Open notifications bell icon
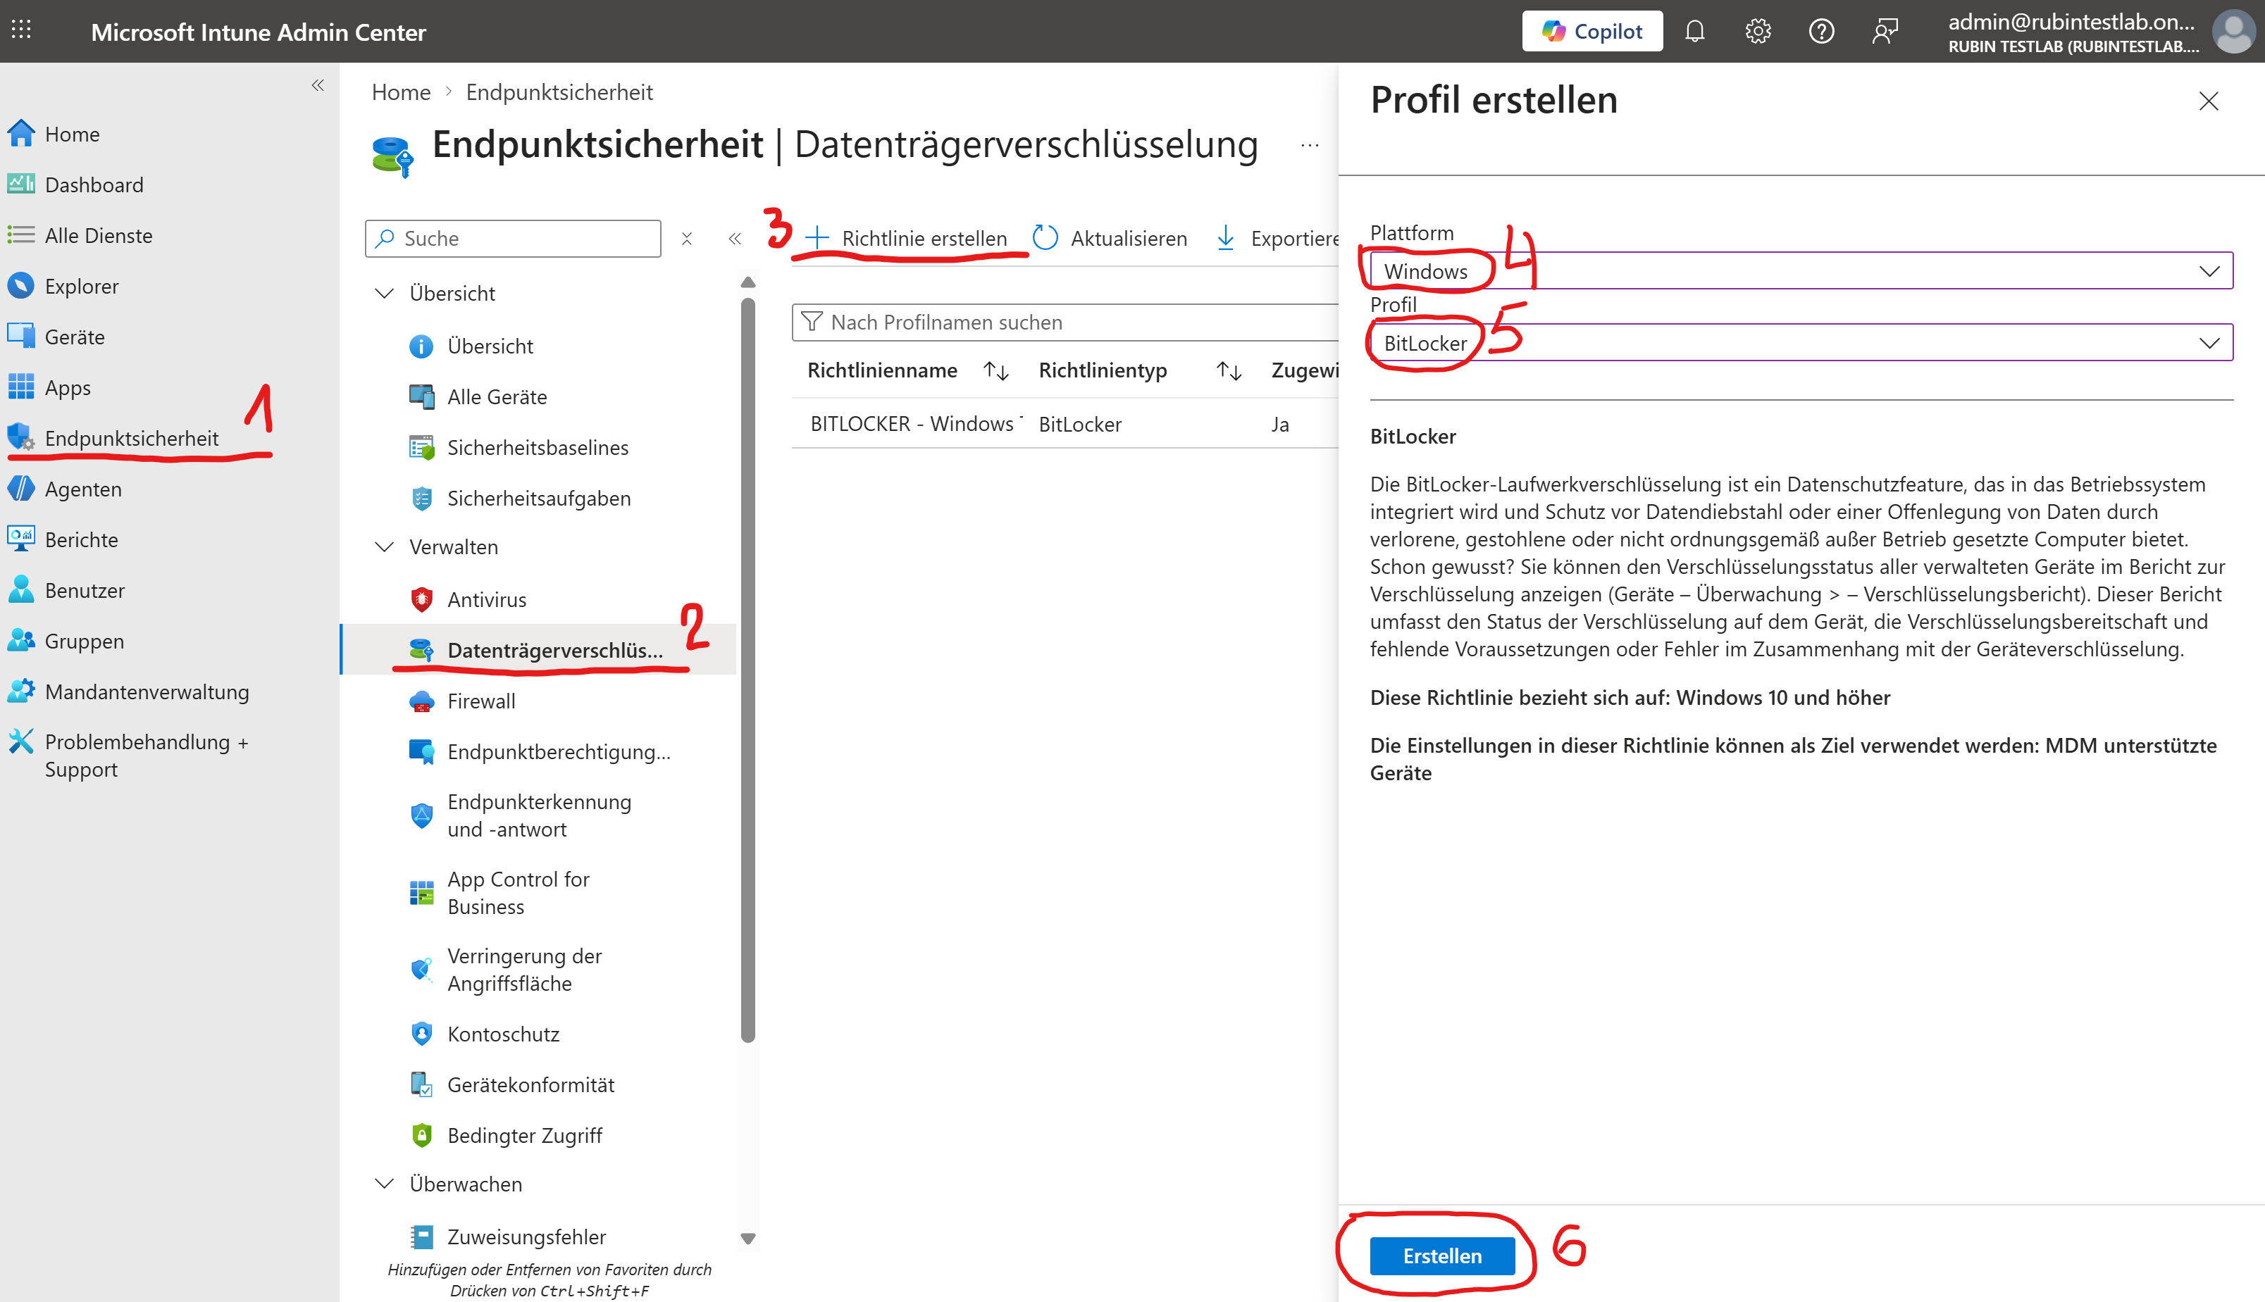This screenshot has width=2265, height=1302. (1694, 32)
